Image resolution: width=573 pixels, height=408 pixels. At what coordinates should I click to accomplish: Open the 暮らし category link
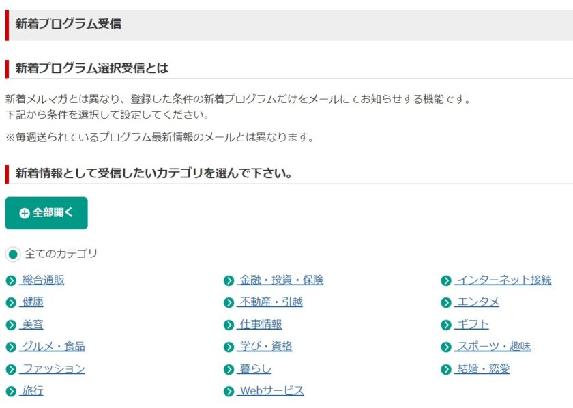[254, 368]
